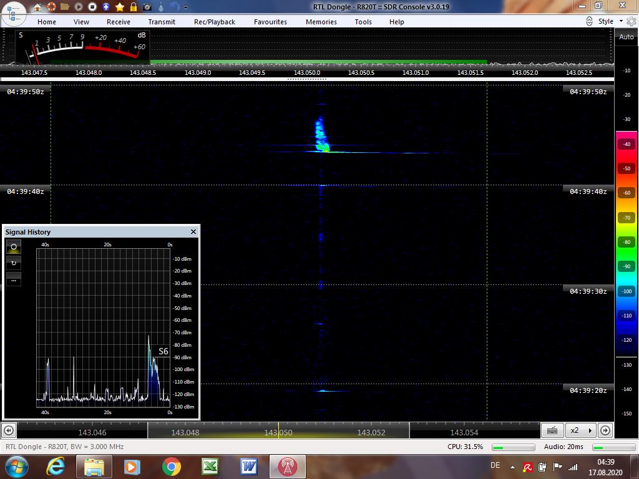The image size is (639, 479).
Task: Click the padlock lock icon
Action: [x=134, y=7]
